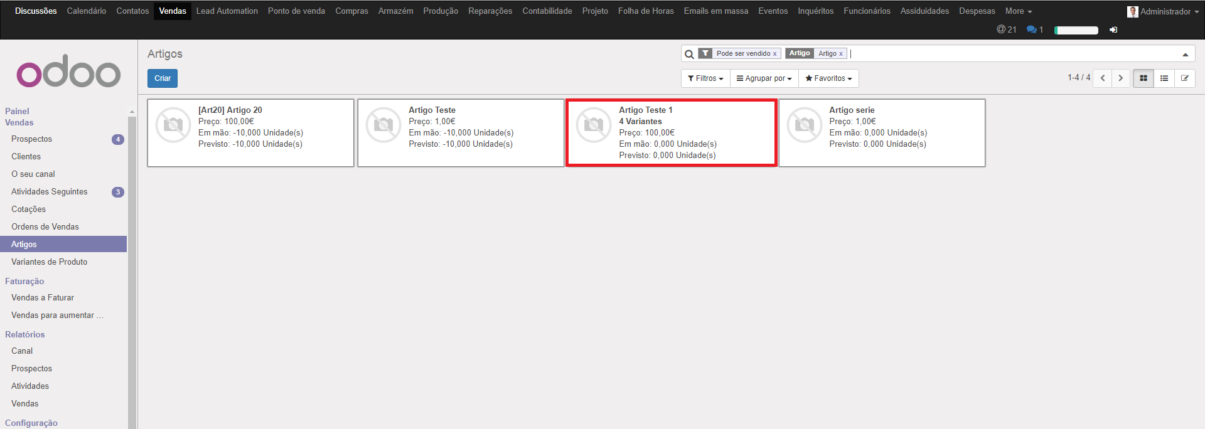Image resolution: width=1205 pixels, height=429 pixels.
Task: Open the Filtros dropdown
Action: (x=705, y=78)
